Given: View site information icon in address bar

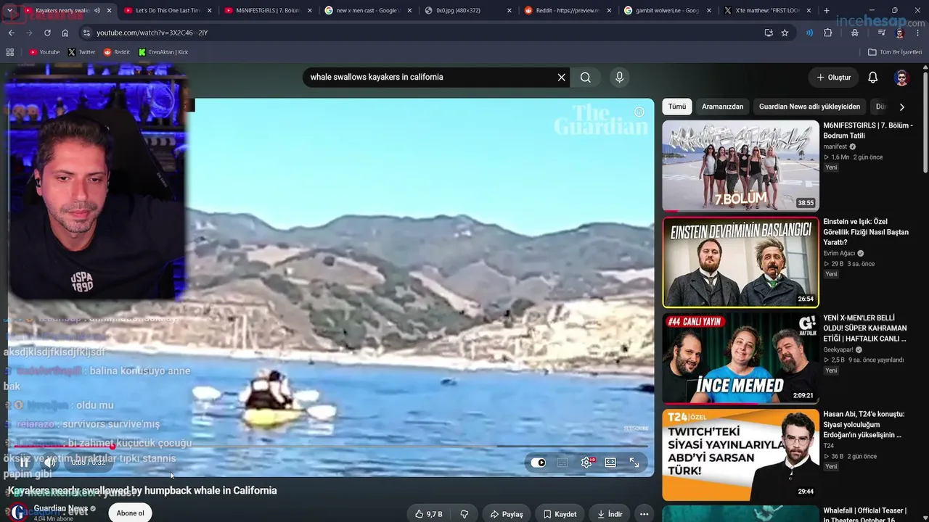Looking at the screenshot, I should pos(86,33).
